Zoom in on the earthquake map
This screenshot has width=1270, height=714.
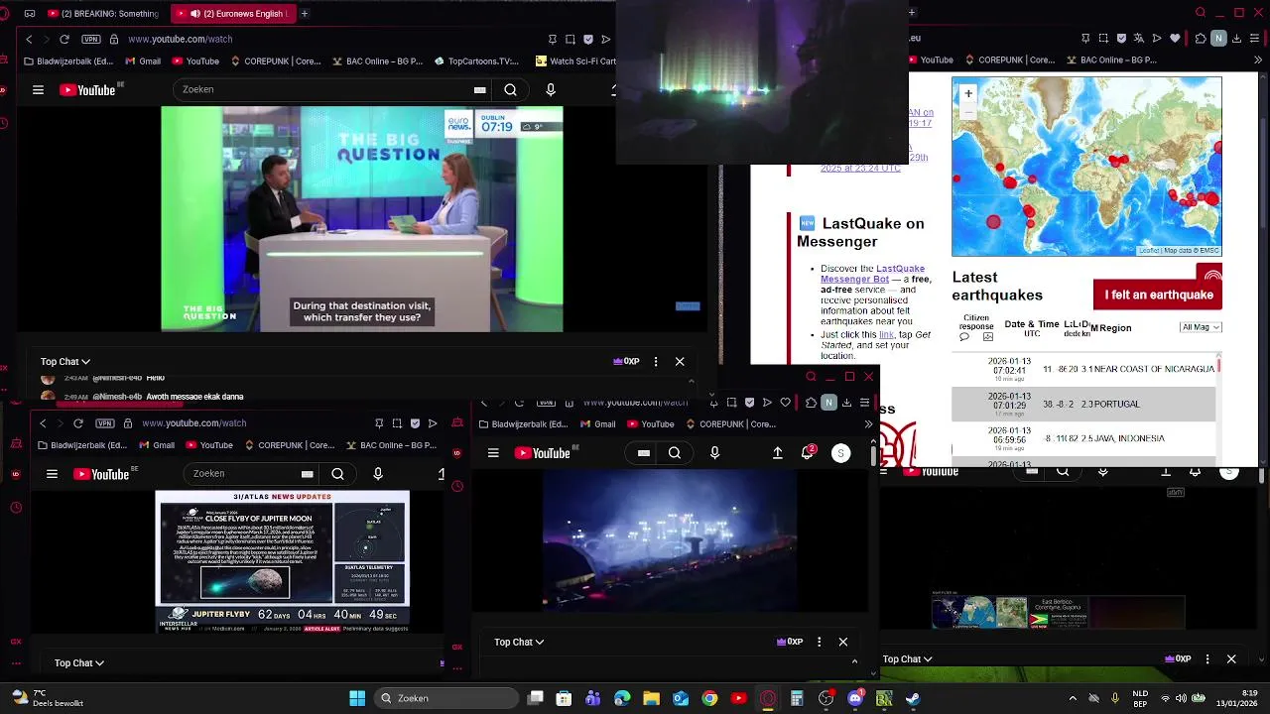968,94
